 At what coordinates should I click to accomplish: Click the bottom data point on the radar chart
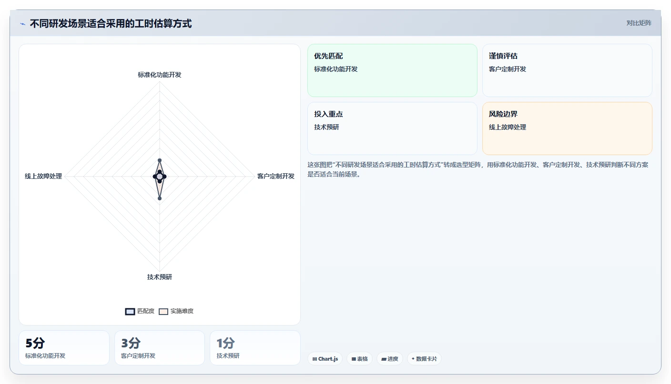[x=160, y=198]
